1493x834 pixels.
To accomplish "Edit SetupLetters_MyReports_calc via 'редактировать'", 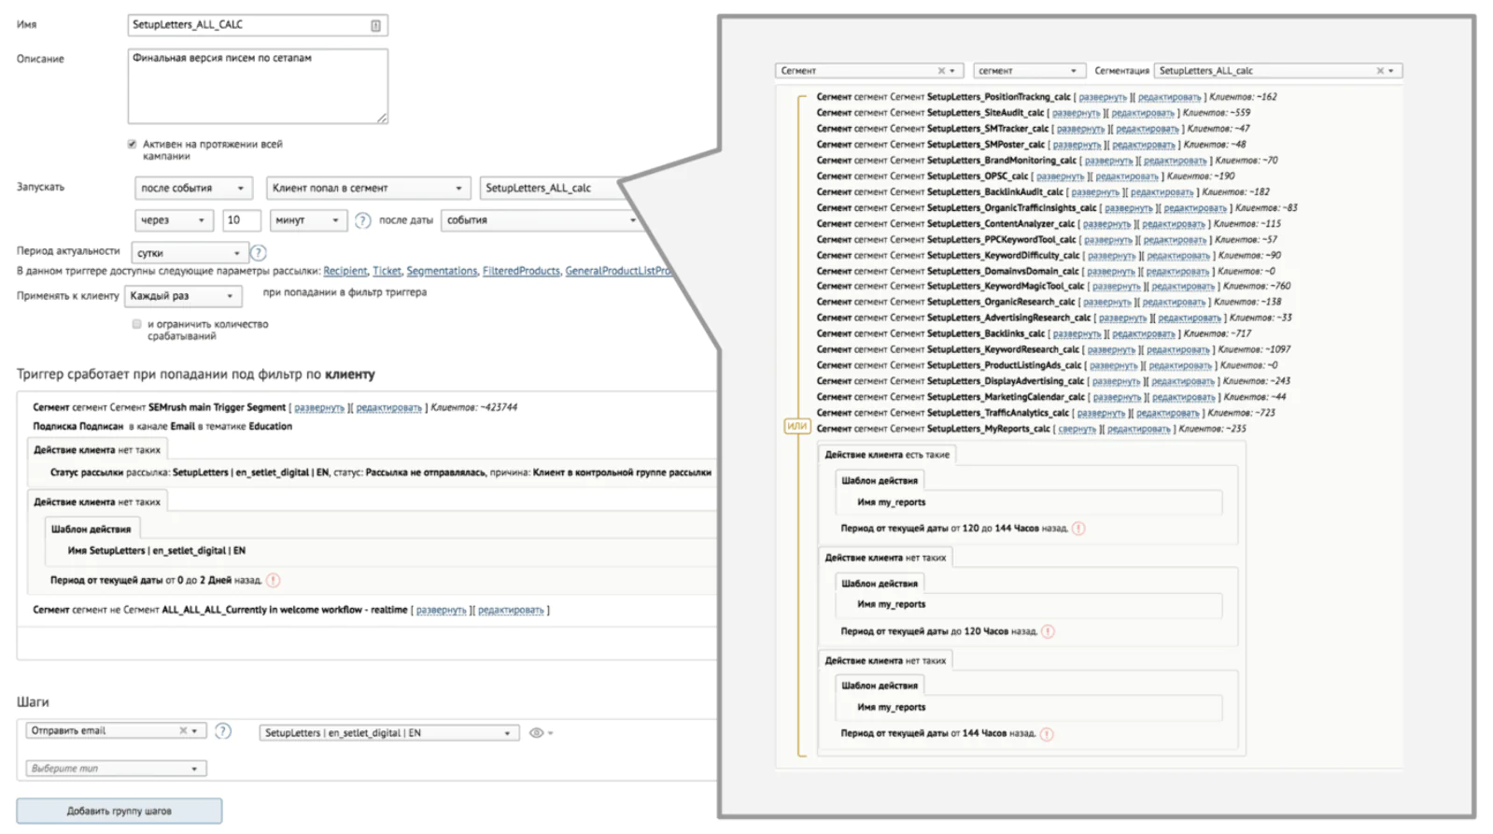I will tap(1138, 429).
